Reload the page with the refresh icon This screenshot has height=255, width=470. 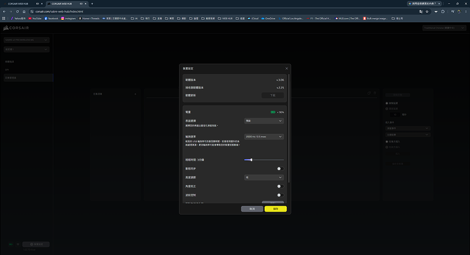(17, 11)
